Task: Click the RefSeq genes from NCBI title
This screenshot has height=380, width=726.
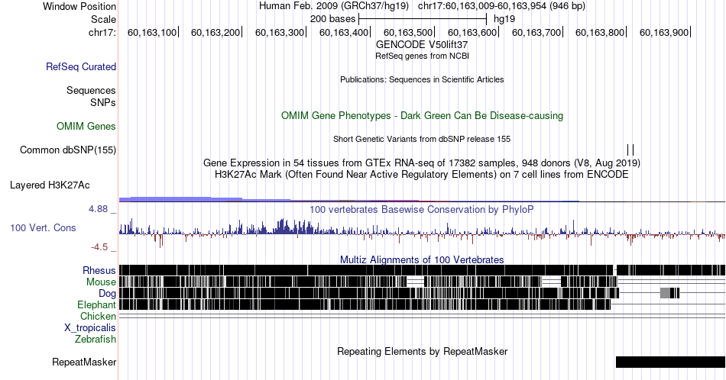Action: point(422,56)
